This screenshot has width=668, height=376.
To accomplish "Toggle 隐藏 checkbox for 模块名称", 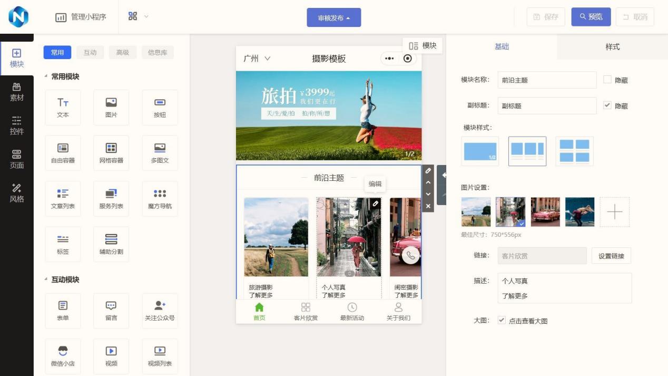I will point(607,80).
